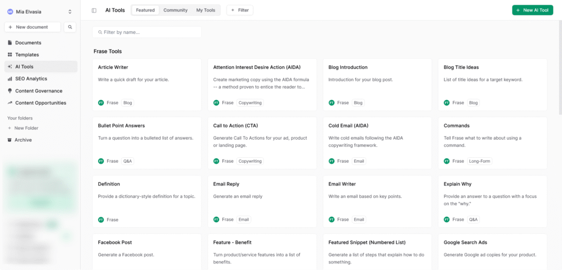Click the SEO Analytics chart icon
This screenshot has height=270, width=562.
(x=10, y=79)
